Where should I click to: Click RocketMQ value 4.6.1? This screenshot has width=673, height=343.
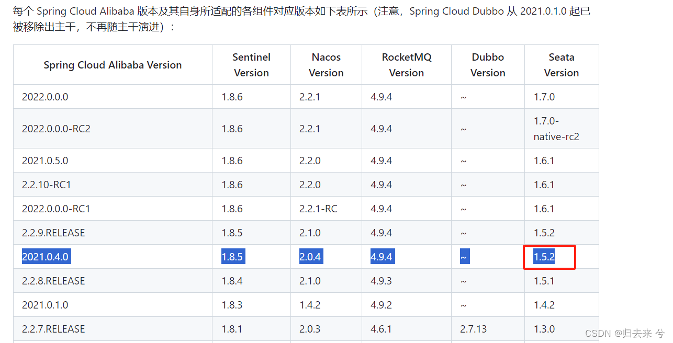click(x=381, y=329)
